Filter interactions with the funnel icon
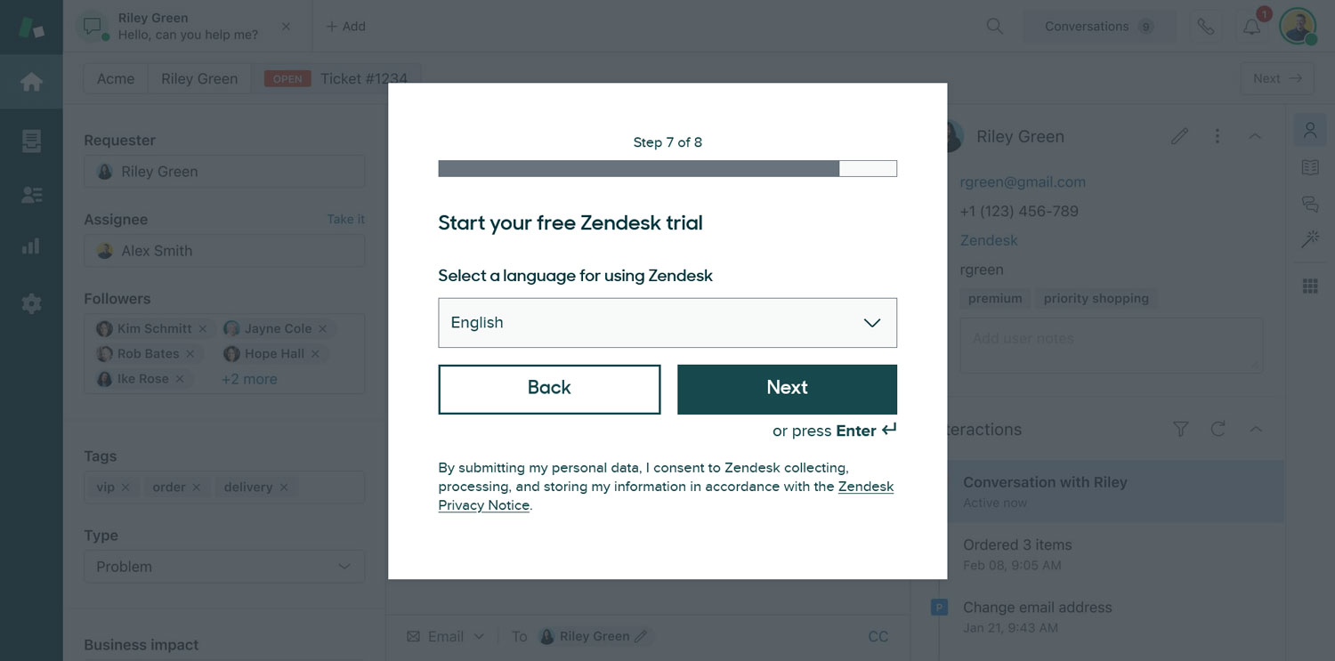 point(1180,429)
